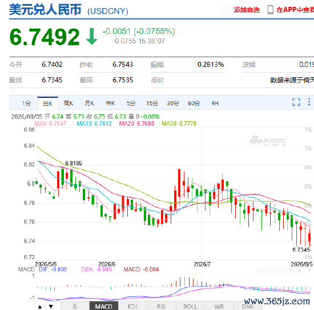Enable the MACD indicator

(103, 307)
